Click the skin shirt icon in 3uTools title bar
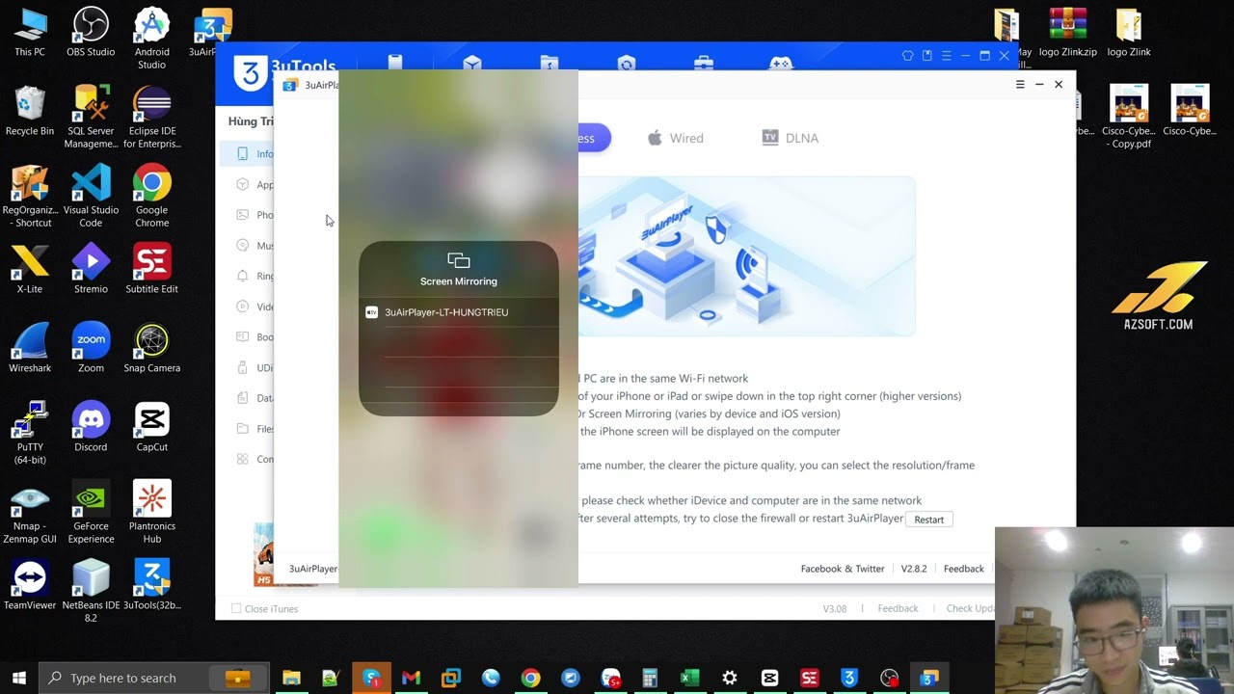The image size is (1234, 694). tap(907, 56)
